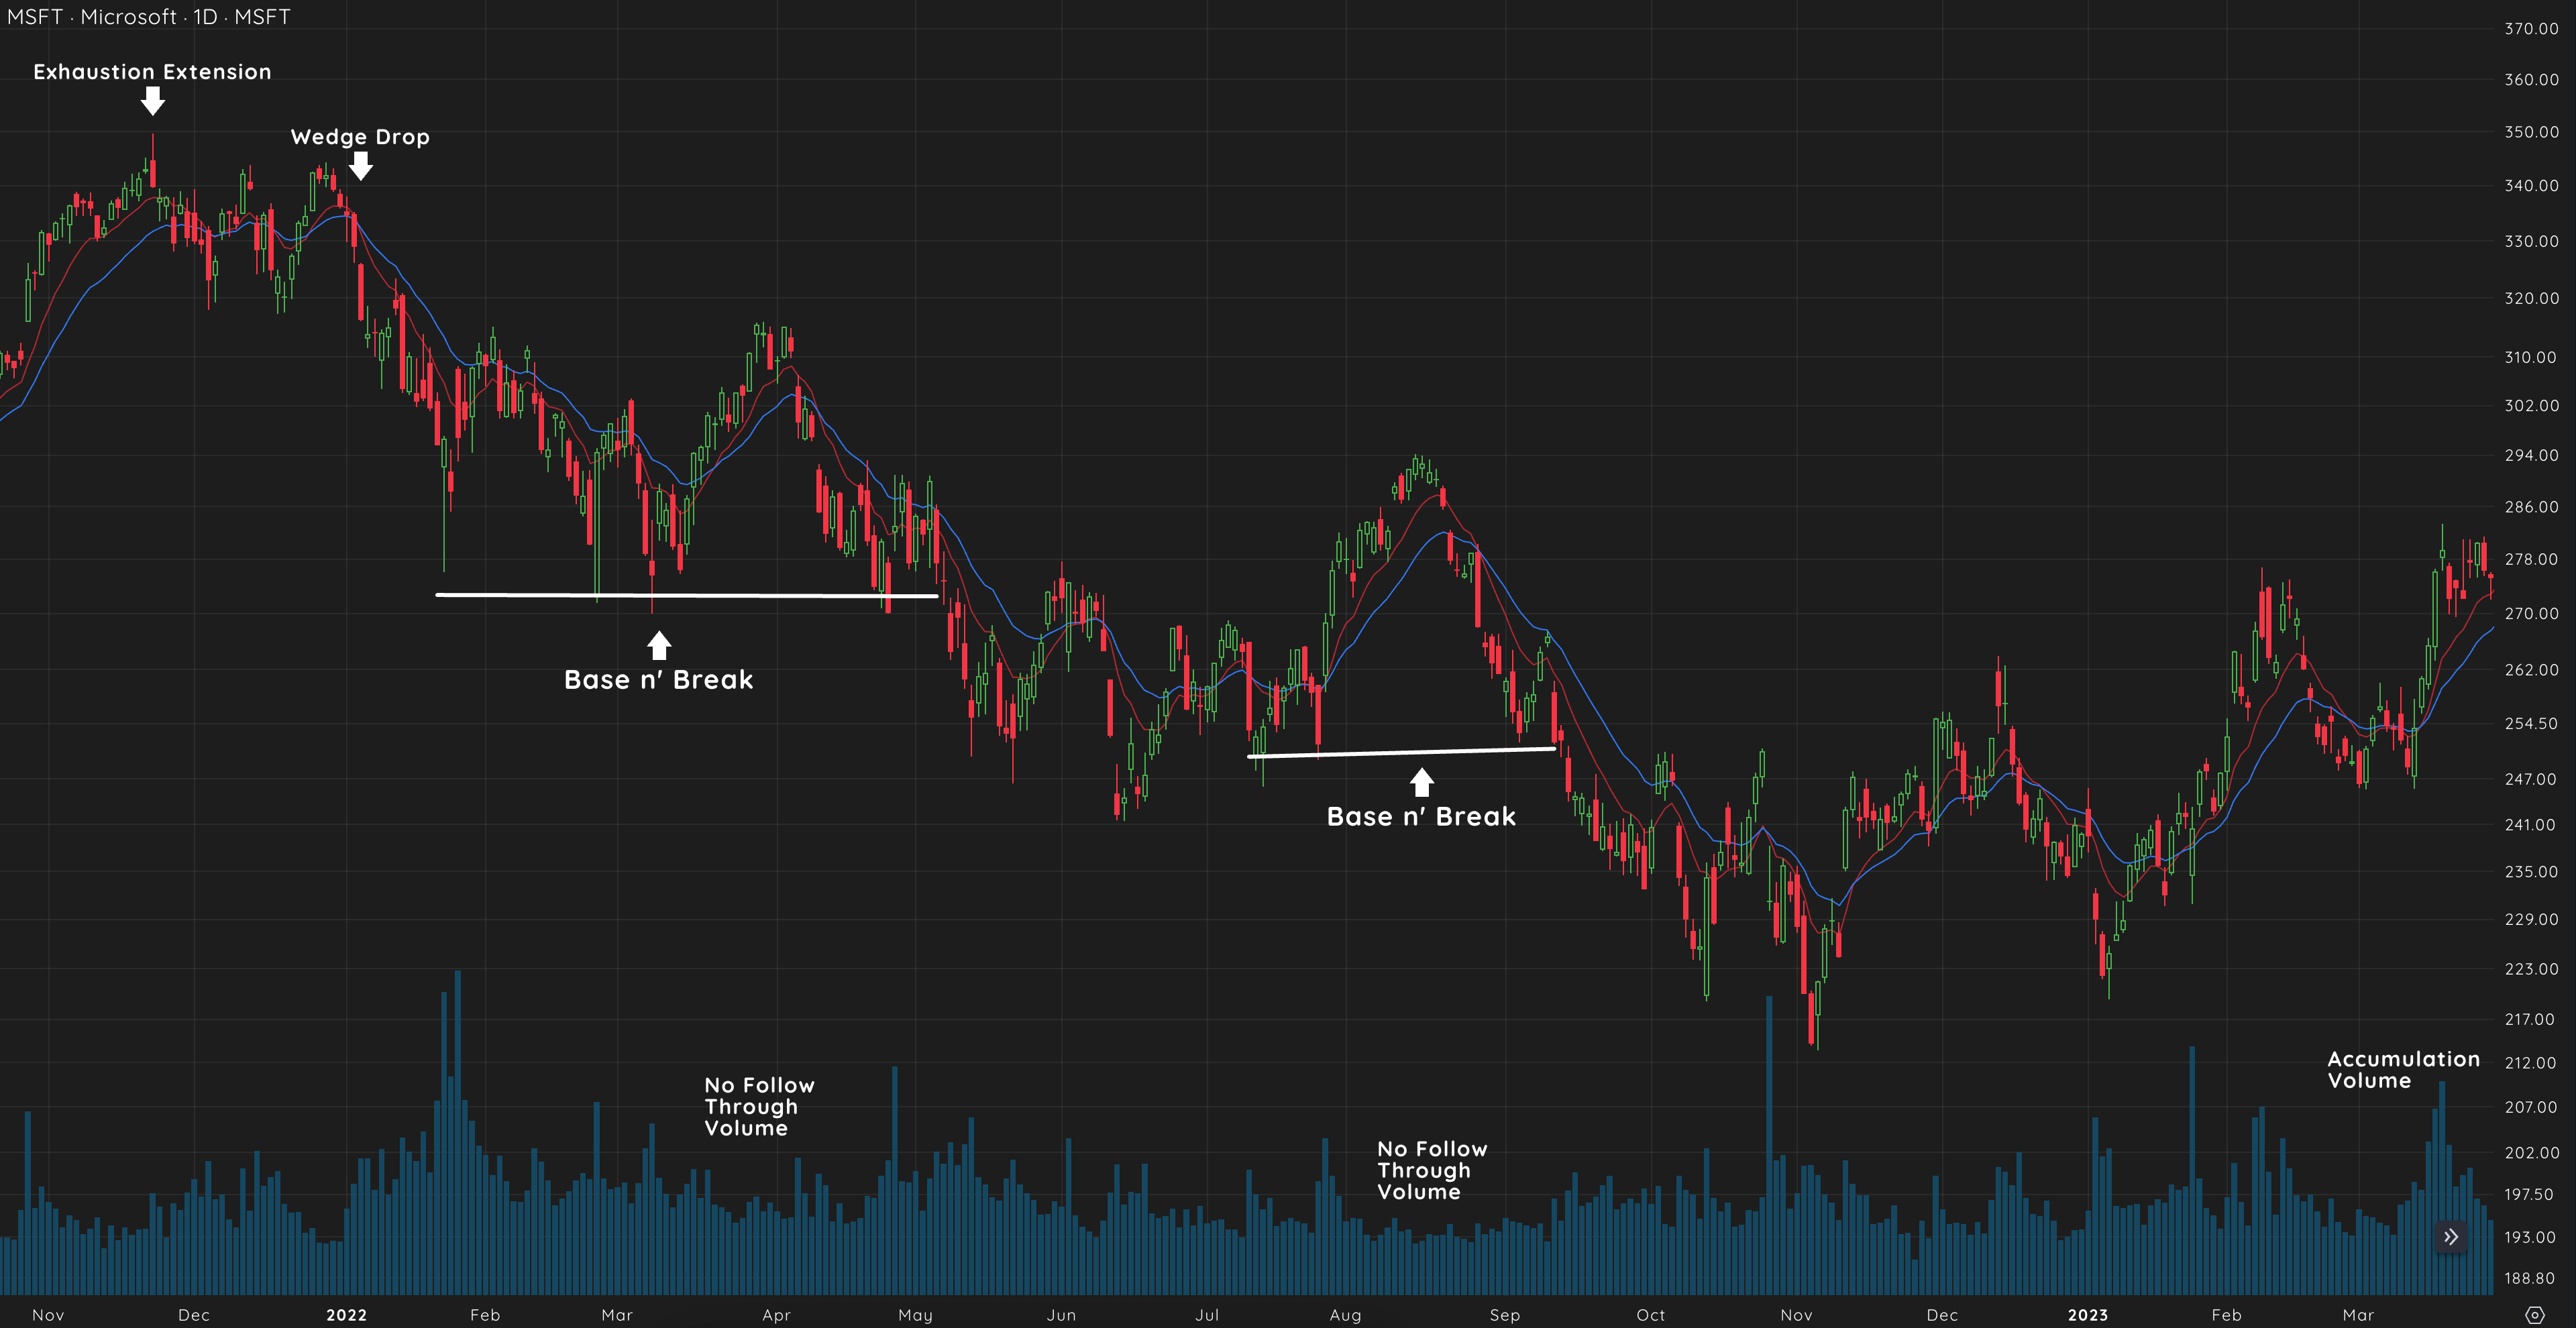Click the 330.00 price axis label
Image resolution: width=2576 pixels, height=1328 pixels.
coord(2531,242)
